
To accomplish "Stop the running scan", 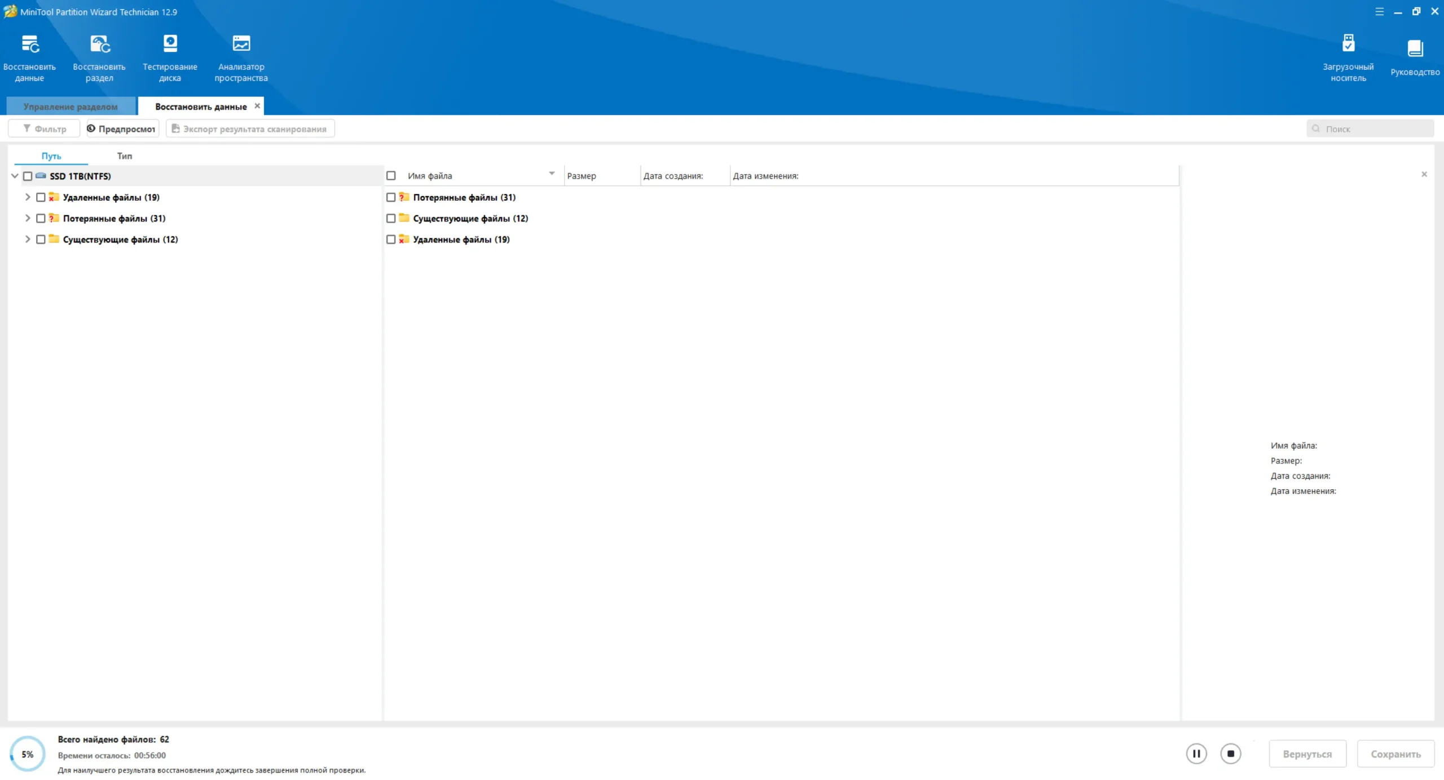I will [x=1230, y=754].
